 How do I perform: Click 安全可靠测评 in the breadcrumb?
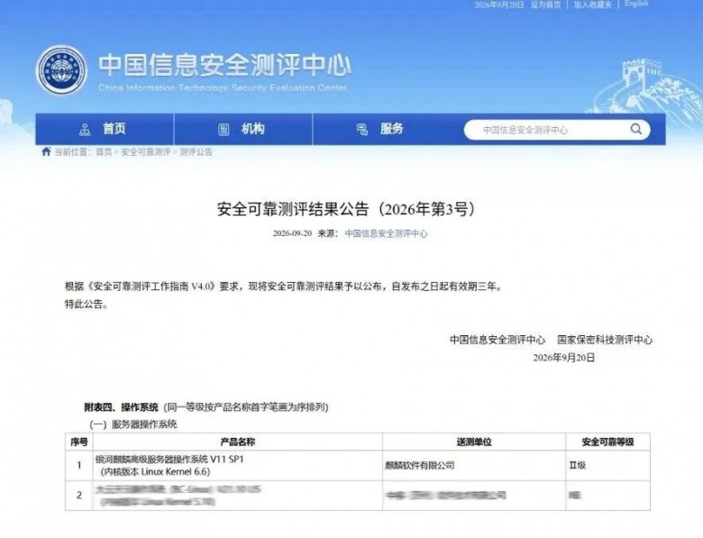[x=146, y=152]
